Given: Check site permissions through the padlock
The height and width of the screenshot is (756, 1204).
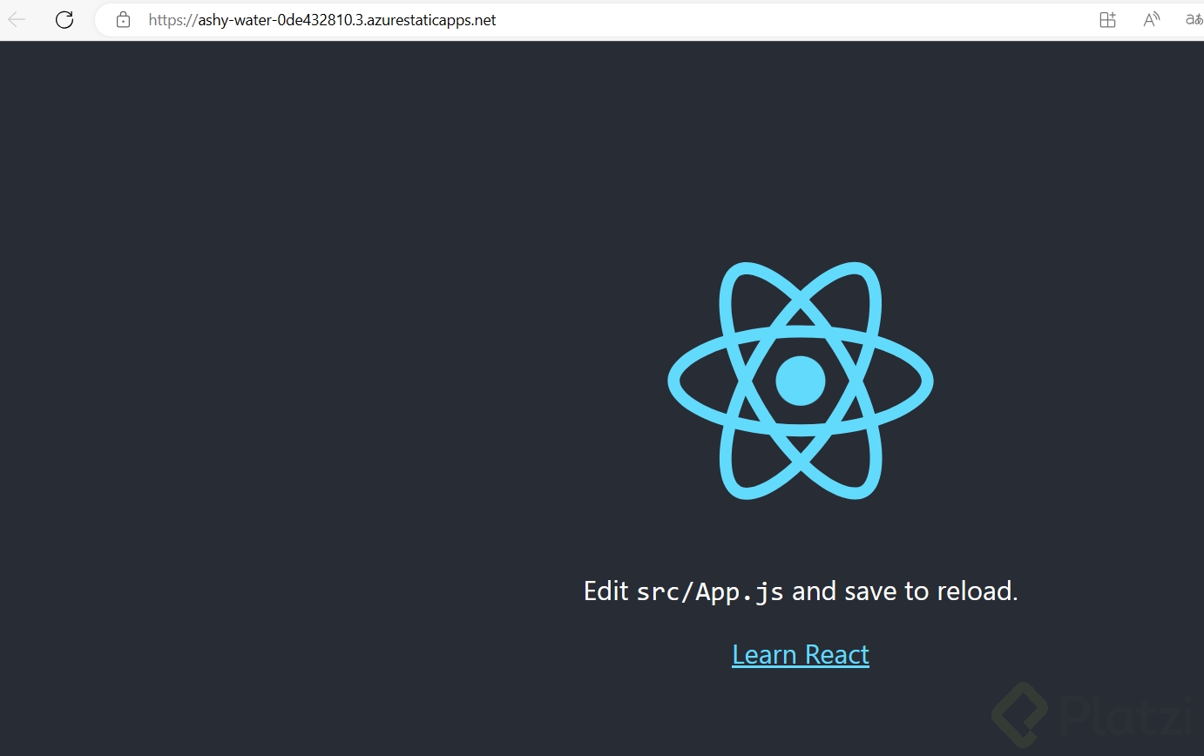Looking at the screenshot, I should pyautogui.click(x=122, y=19).
